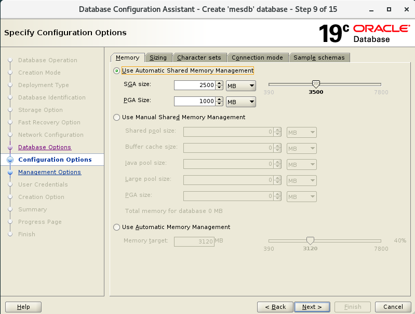
Task: Enable Use Automatic Memory Management option
Action: pyautogui.click(x=116, y=227)
